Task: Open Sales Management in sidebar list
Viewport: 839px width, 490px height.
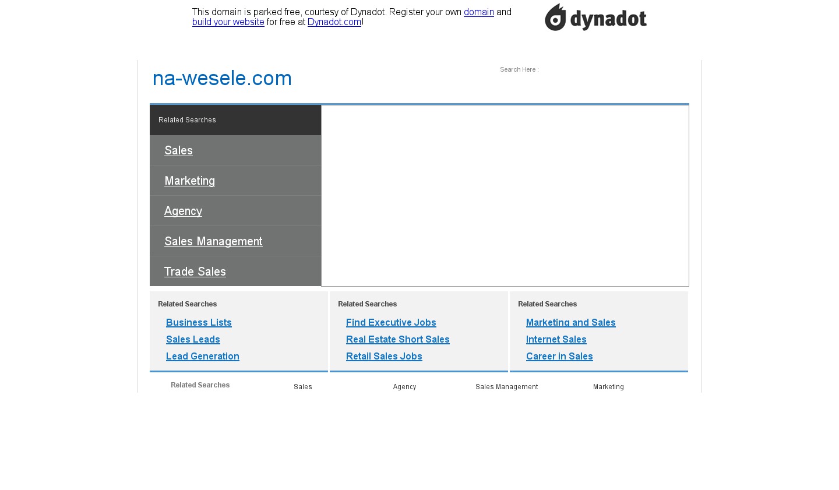Action: tap(213, 241)
